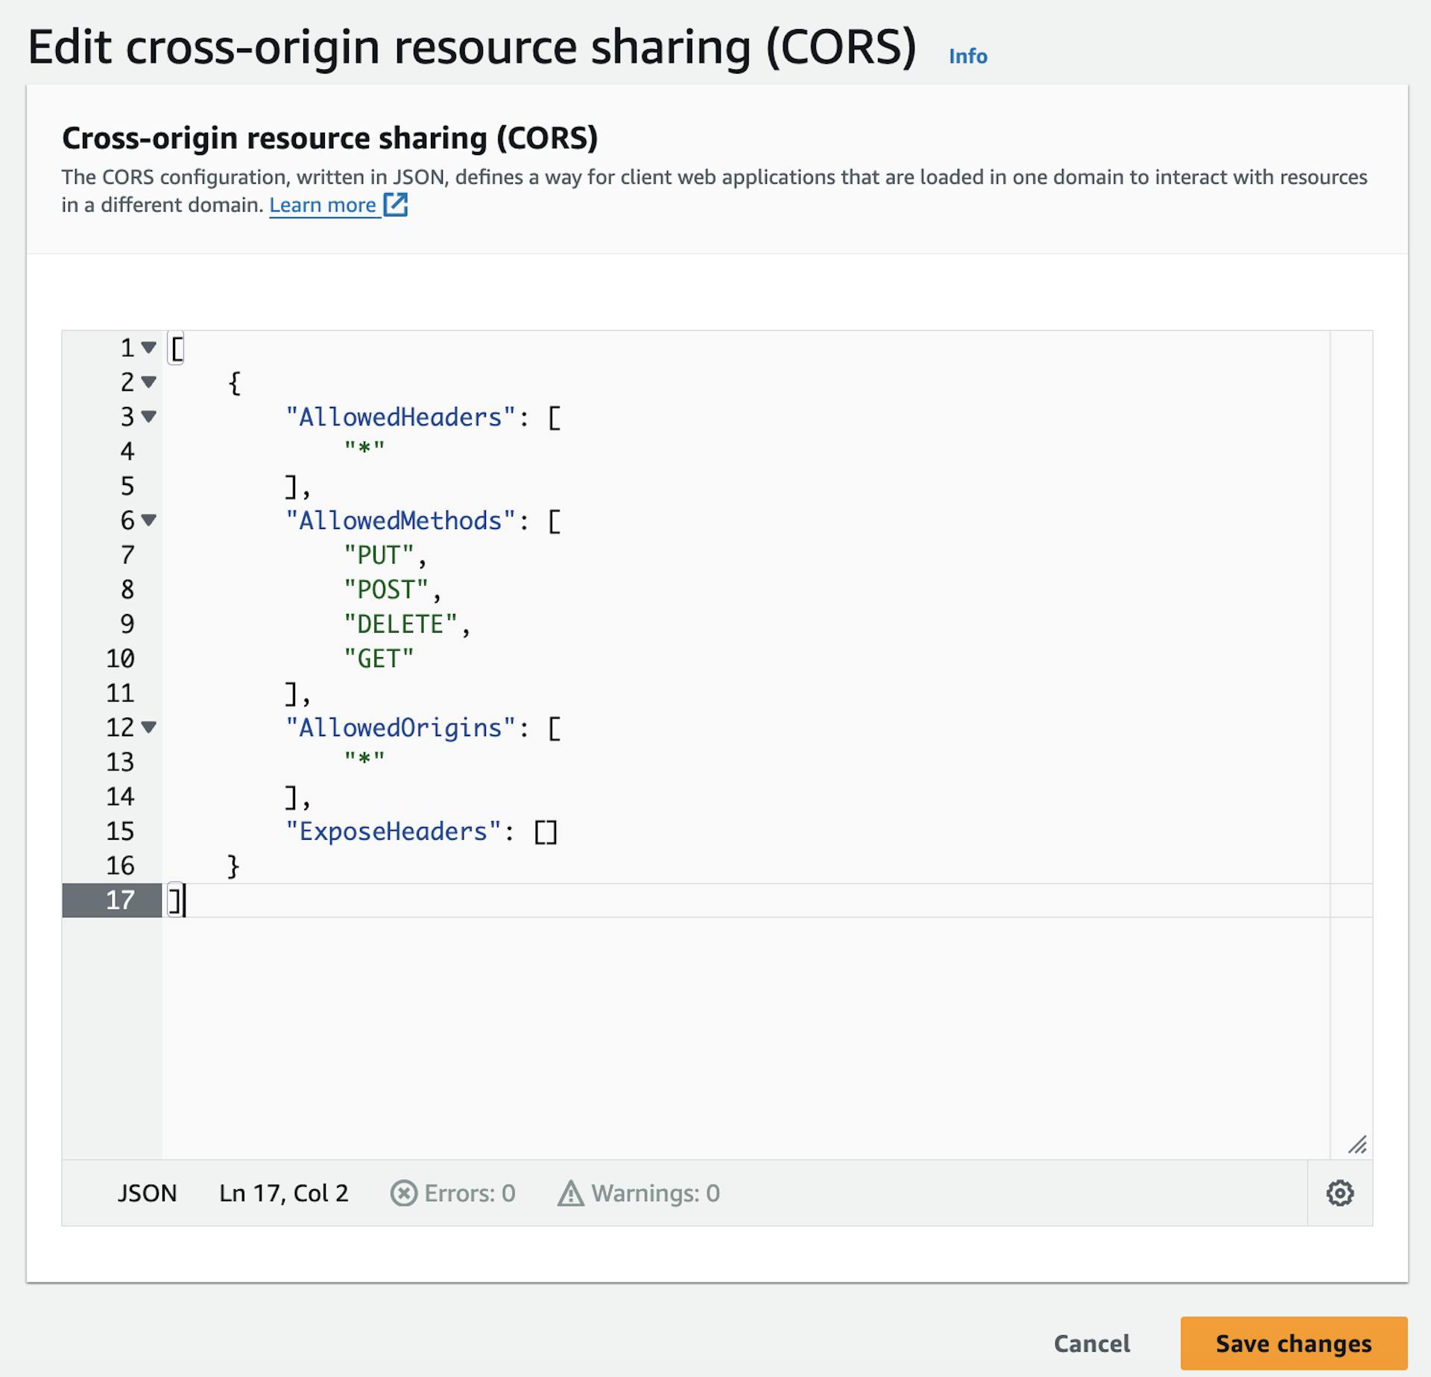Click the JSON language label in the status bar
The image size is (1431, 1377).
(x=147, y=1193)
